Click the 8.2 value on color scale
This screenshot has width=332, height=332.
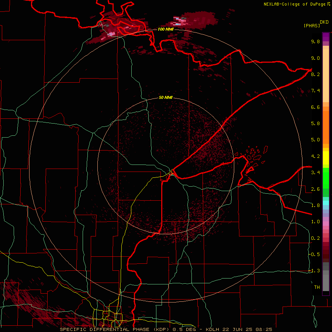click(x=315, y=74)
